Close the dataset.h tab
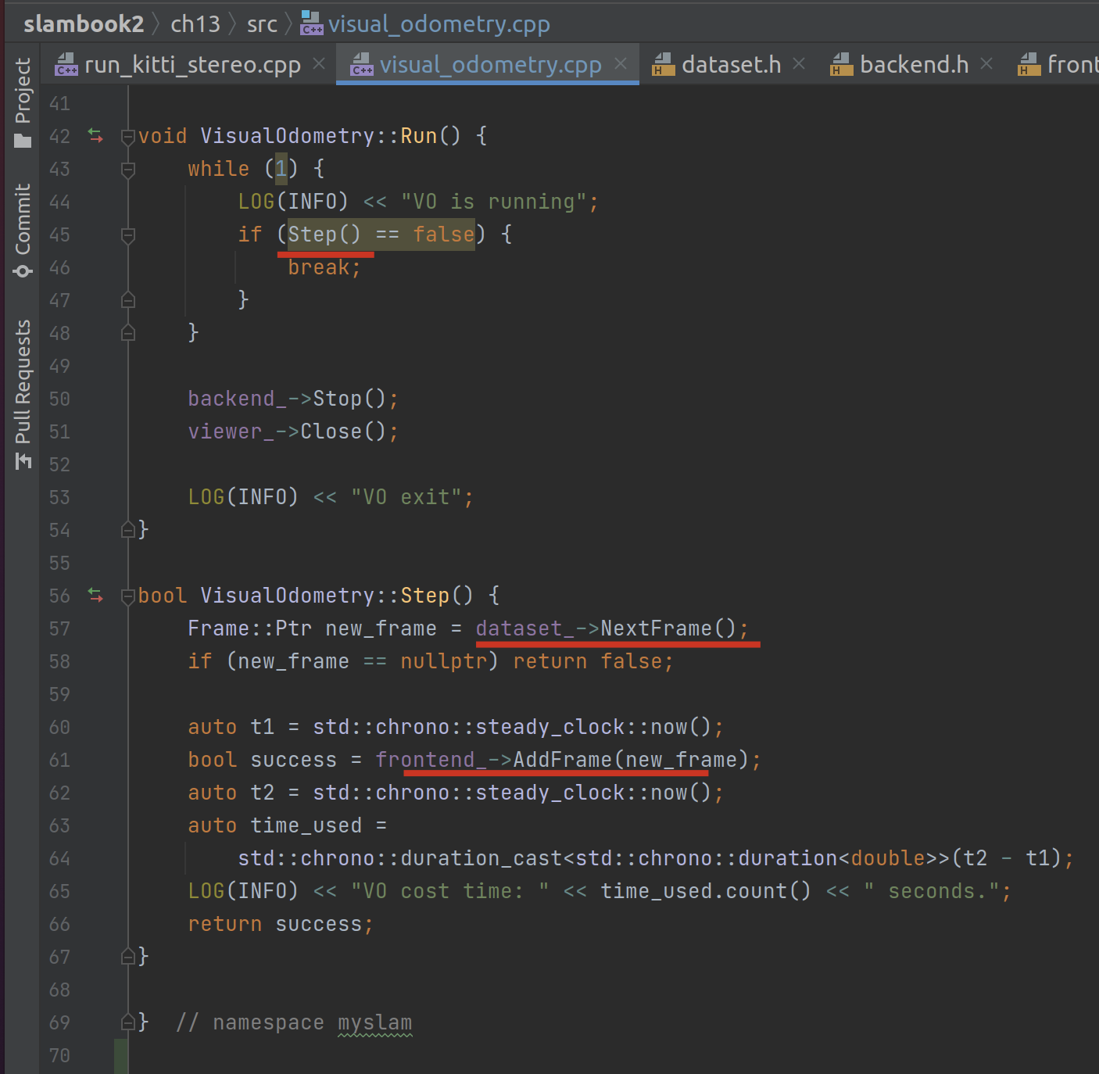This screenshot has height=1074, width=1099. [x=799, y=63]
